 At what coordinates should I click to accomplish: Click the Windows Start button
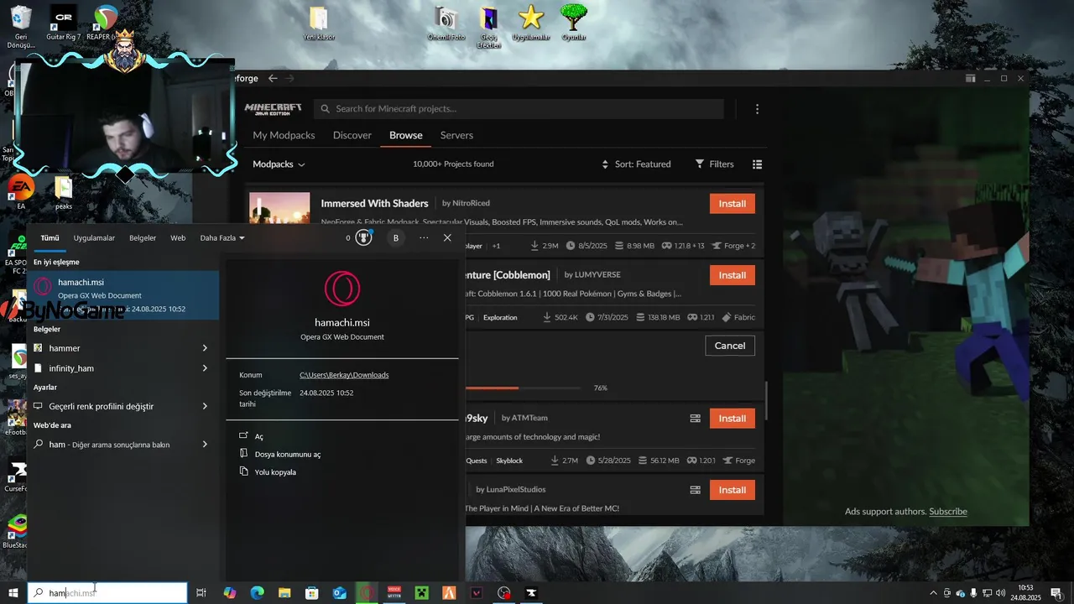point(13,593)
